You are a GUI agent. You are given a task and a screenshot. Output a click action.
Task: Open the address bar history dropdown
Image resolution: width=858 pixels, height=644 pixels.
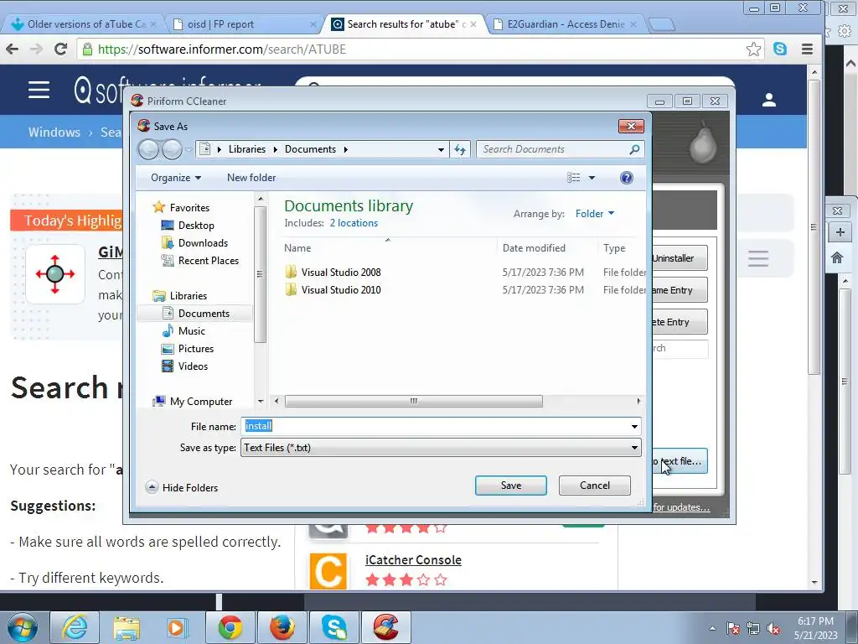click(x=441, y=149)
